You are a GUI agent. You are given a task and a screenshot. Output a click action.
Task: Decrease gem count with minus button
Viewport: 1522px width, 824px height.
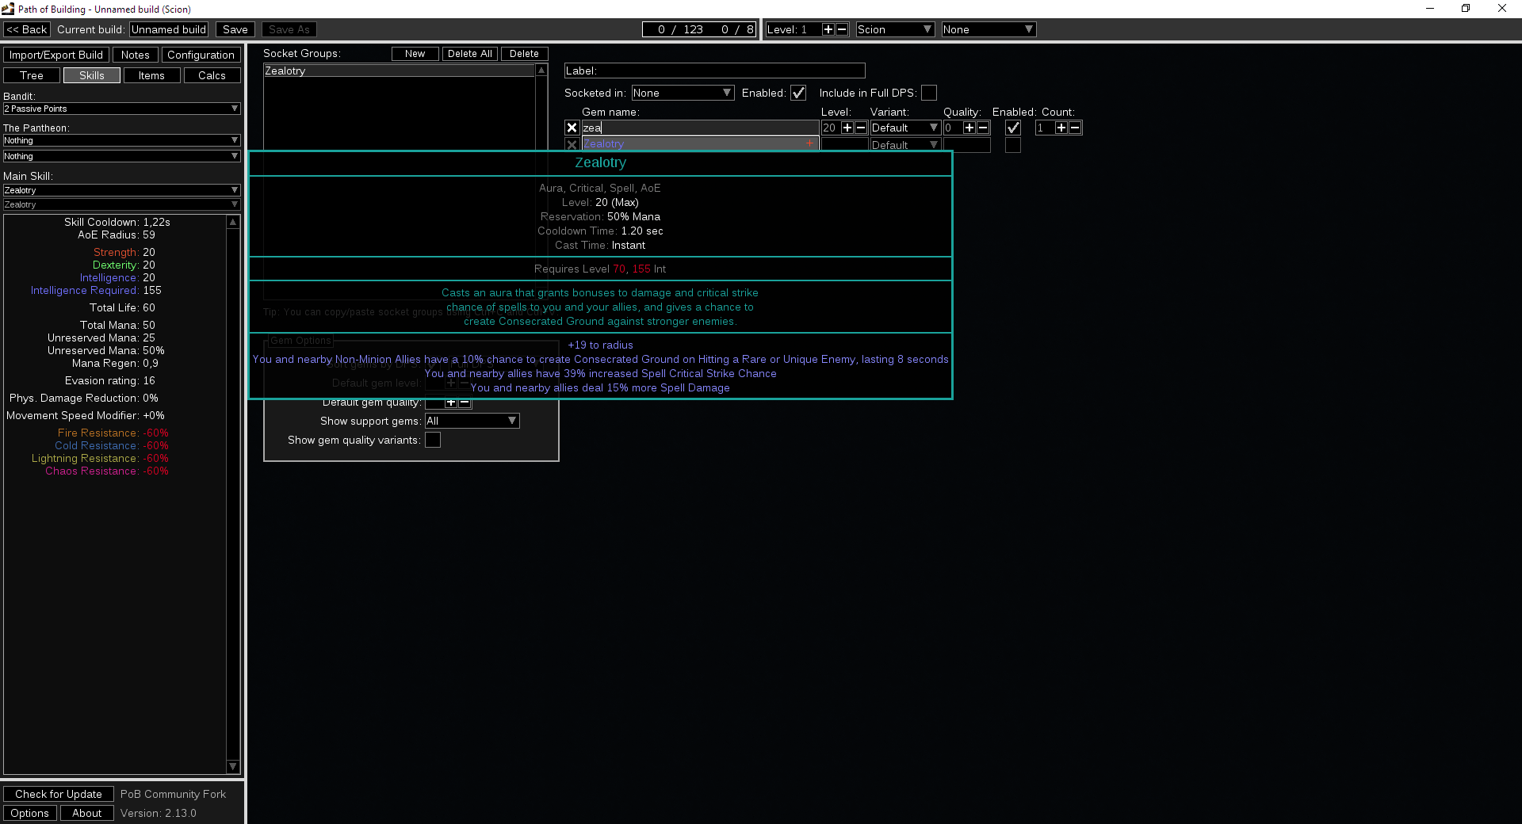point(1075,128)
